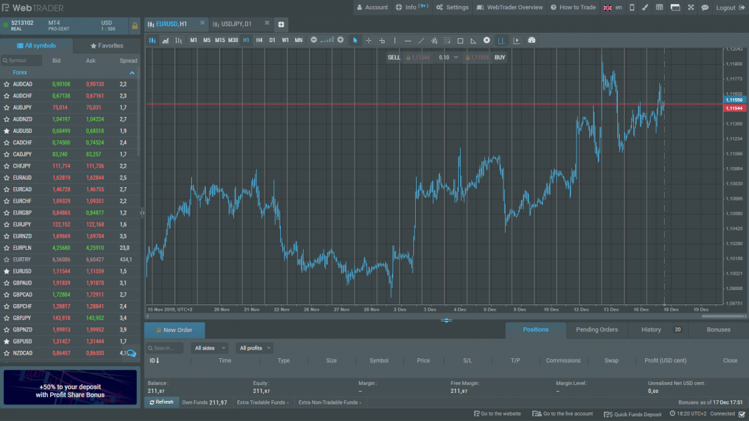Open Bonuses tab
Screen dimensions: 749x421
718,329
